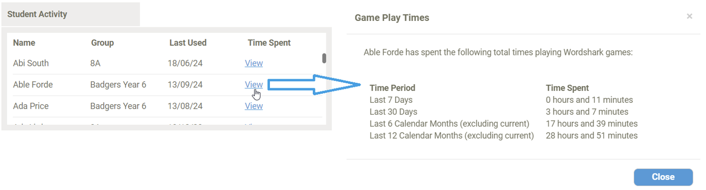
Task: Open View link for Abi South
Action: (x=253, y=63)
